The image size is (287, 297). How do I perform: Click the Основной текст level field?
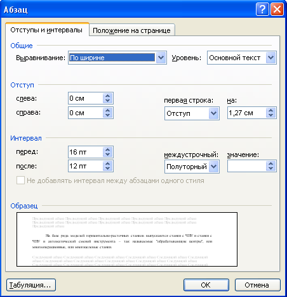pyautogui.click(x=237, y=58)
